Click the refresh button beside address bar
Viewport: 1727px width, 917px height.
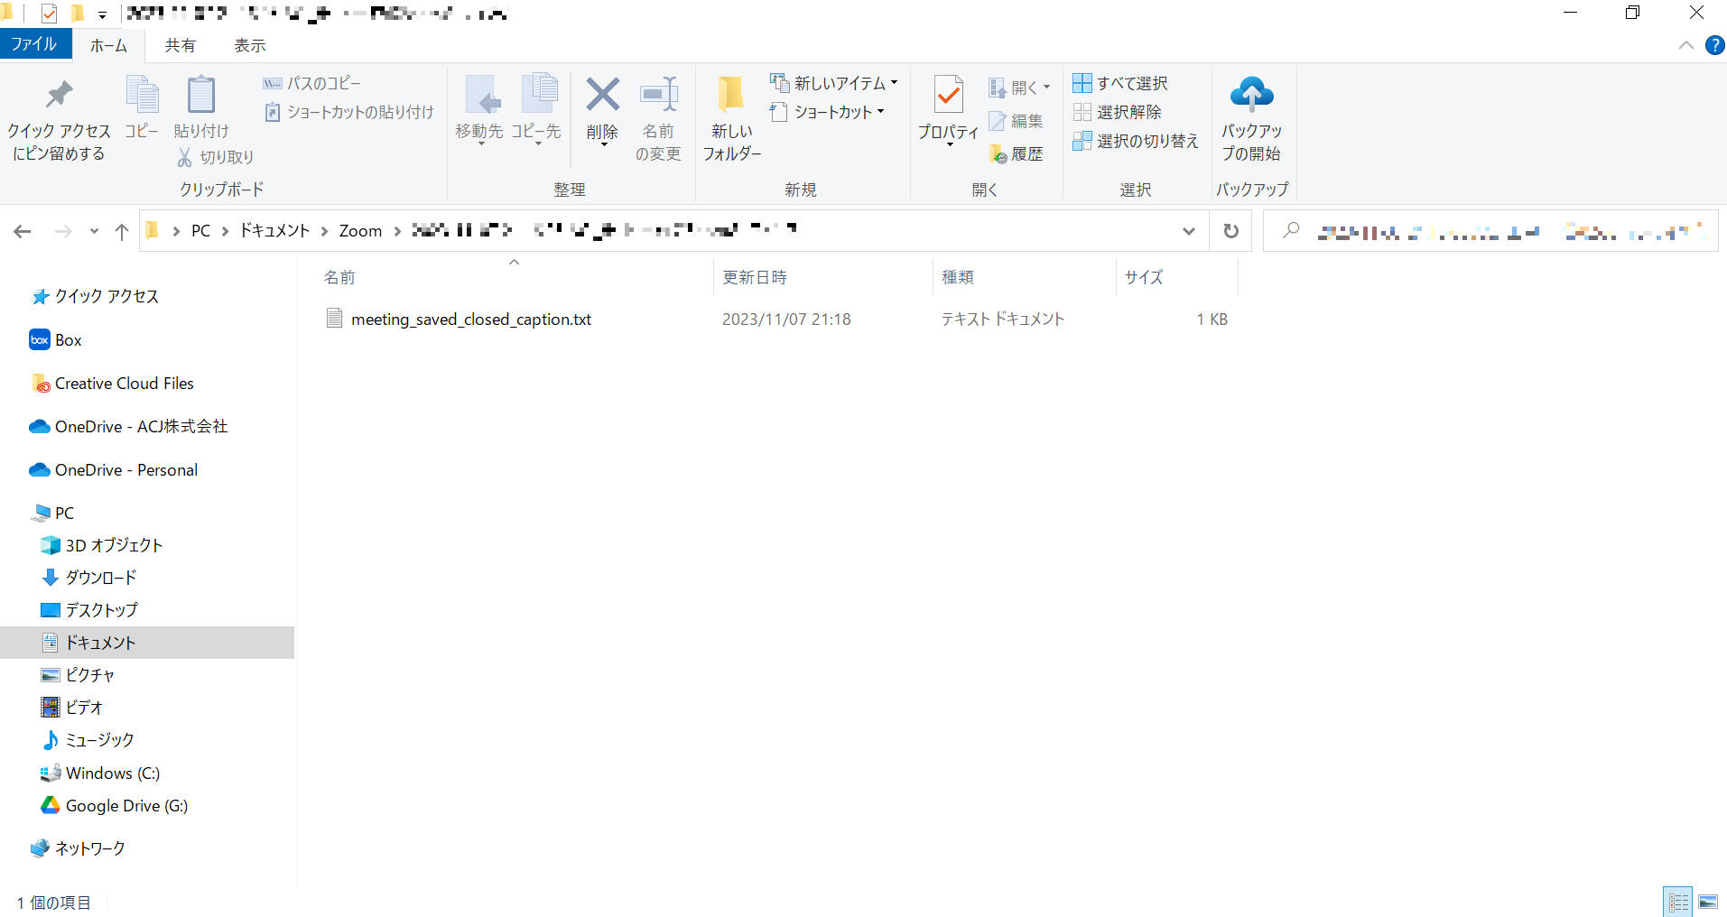[x=1230, y=231]
